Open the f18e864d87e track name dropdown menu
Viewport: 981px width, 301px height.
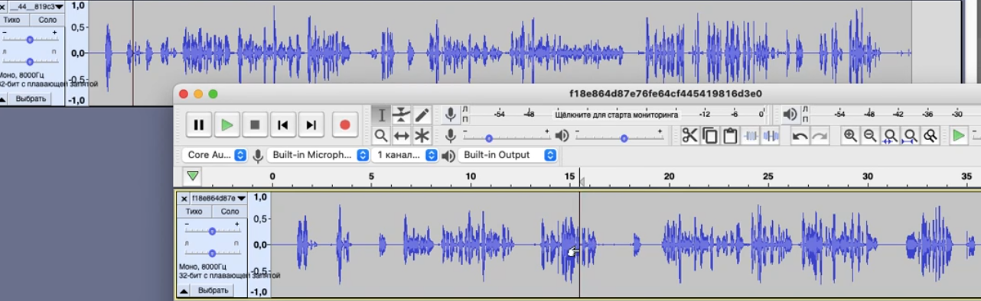[219, 199]
